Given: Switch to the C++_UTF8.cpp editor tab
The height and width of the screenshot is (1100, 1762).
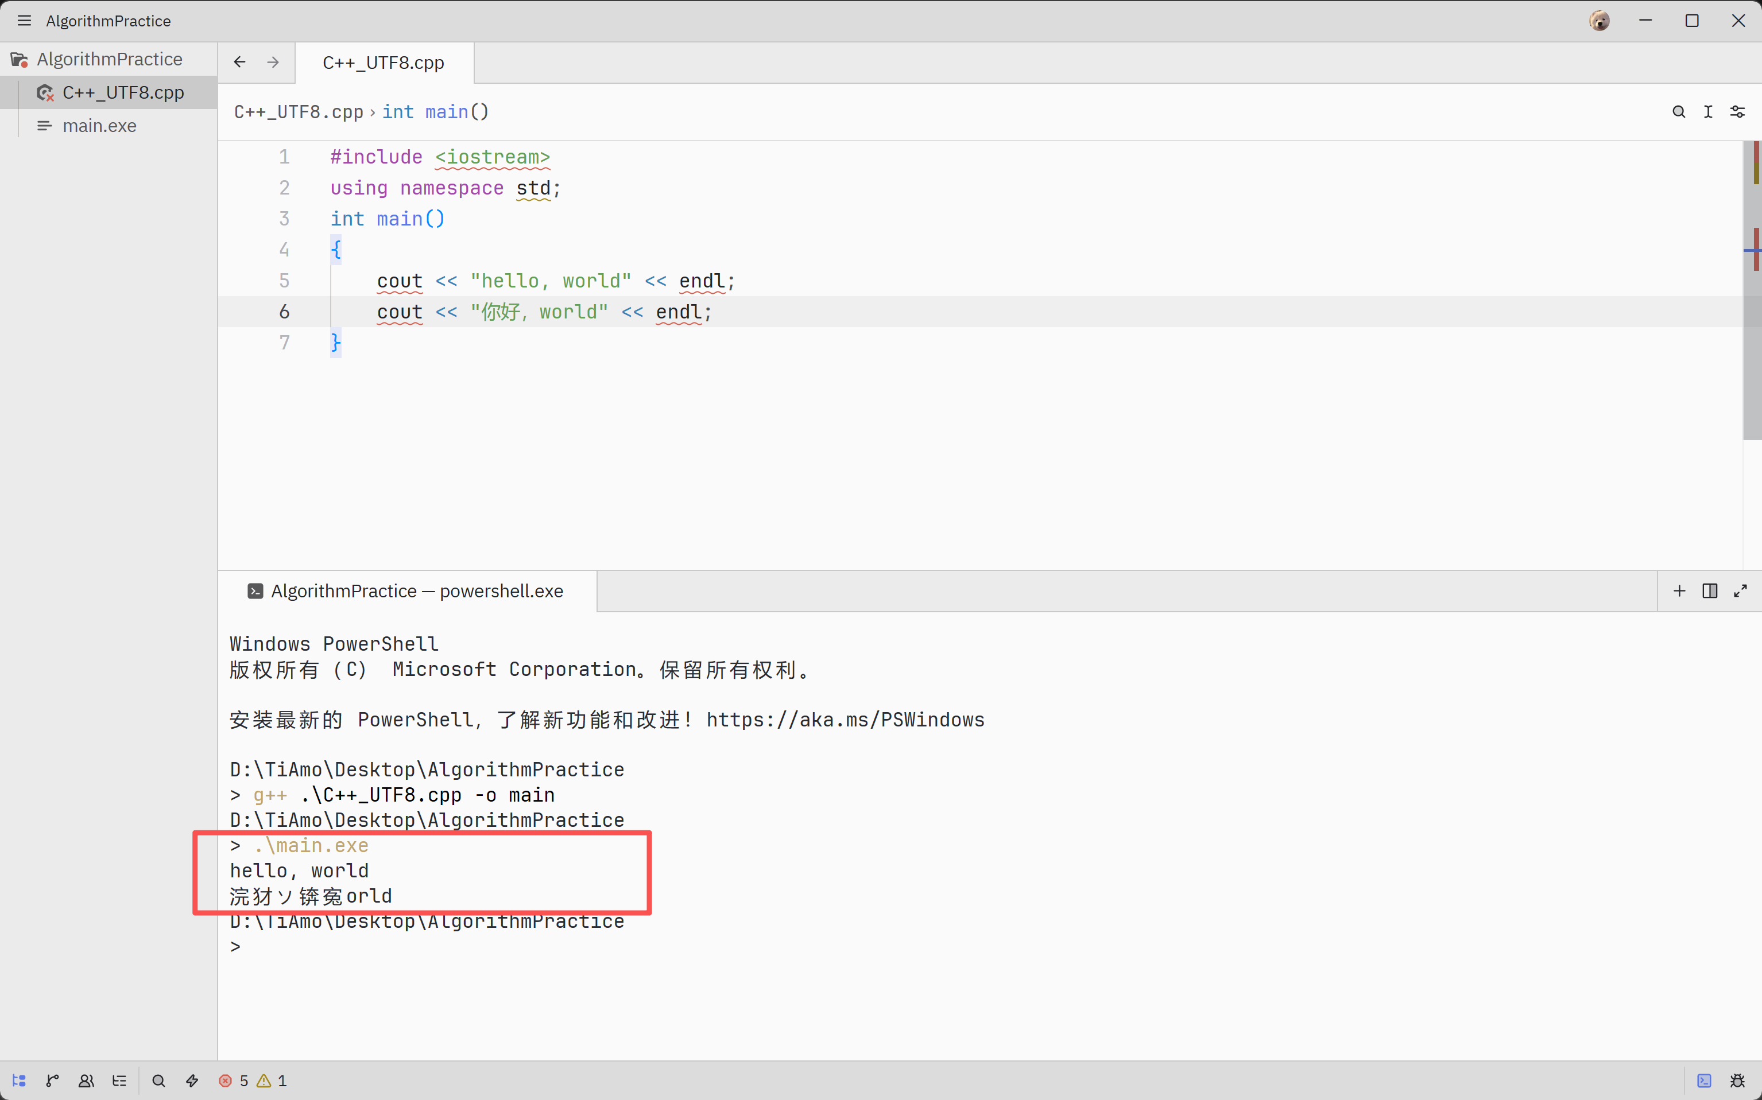Looking at the screenshot, I should pyautogui.click(x=384, y=63).
